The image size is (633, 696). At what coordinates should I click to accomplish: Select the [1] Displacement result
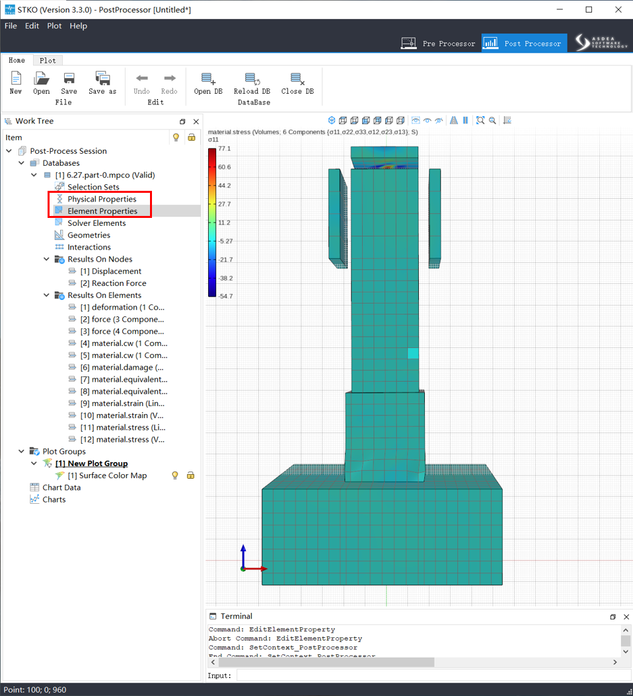click(110, 271)
